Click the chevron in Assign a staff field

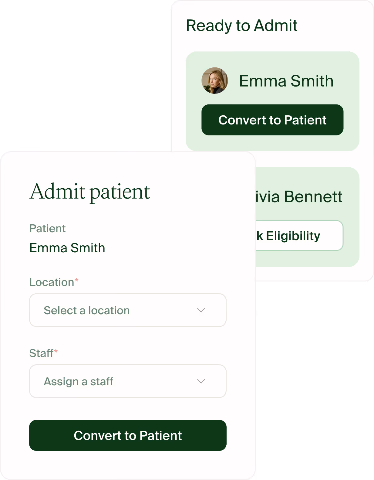201,381
